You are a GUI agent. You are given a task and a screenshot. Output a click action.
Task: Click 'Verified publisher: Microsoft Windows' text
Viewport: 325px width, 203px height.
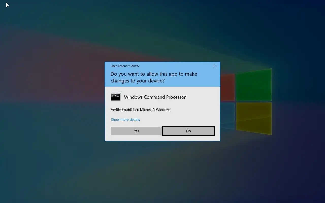click(x=141, y=110)
